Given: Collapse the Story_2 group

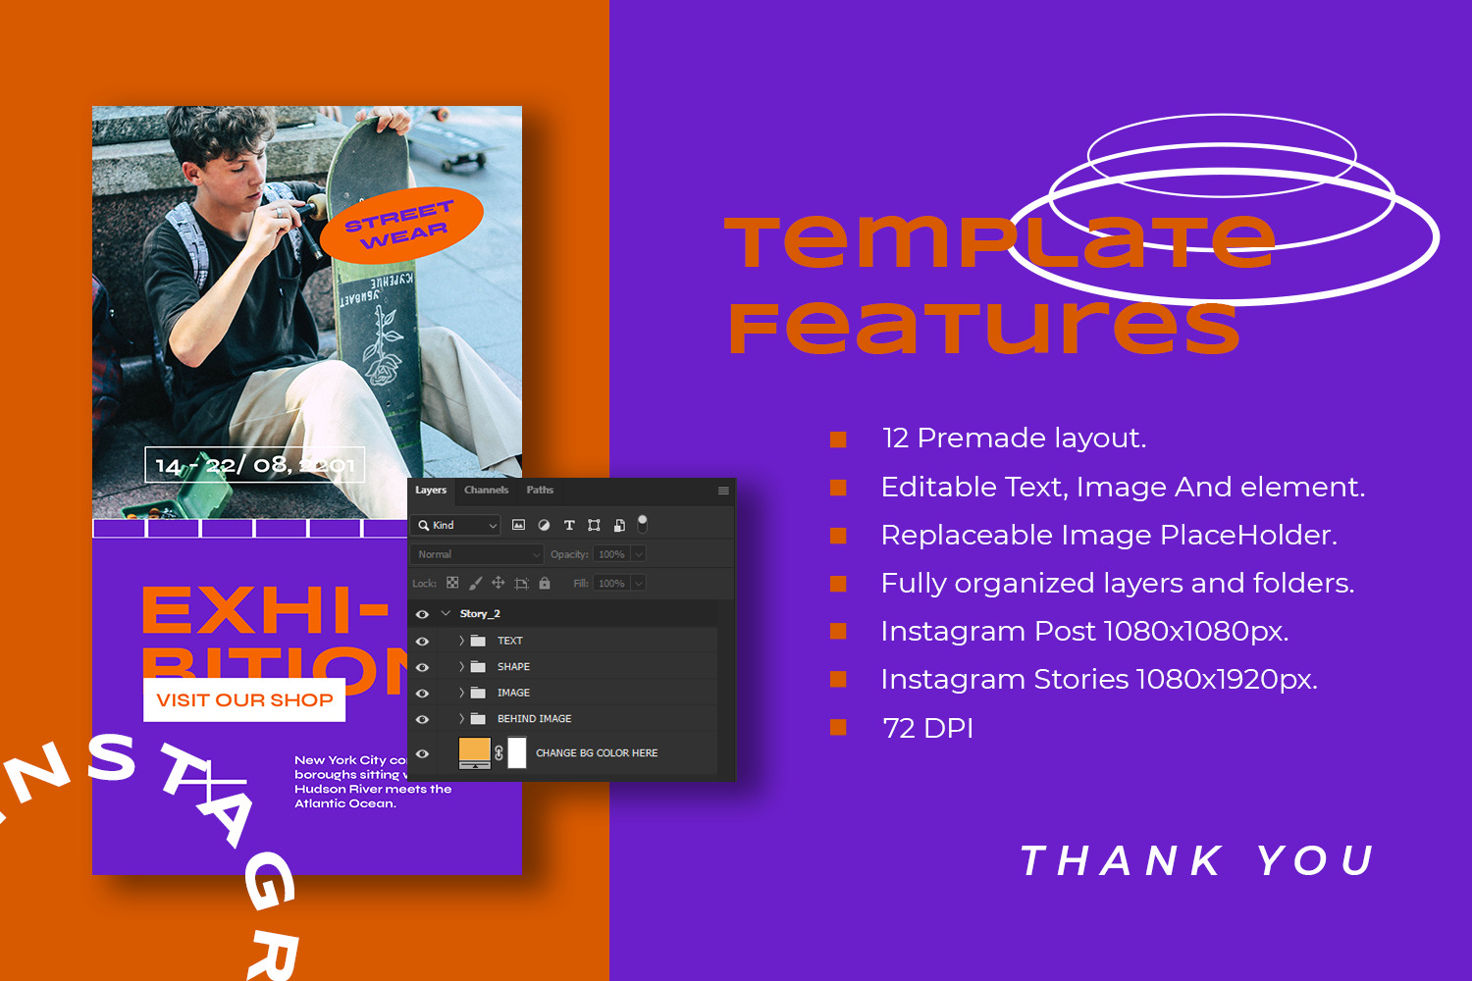Looking at the screenshot, I should (x=446, y=614).
